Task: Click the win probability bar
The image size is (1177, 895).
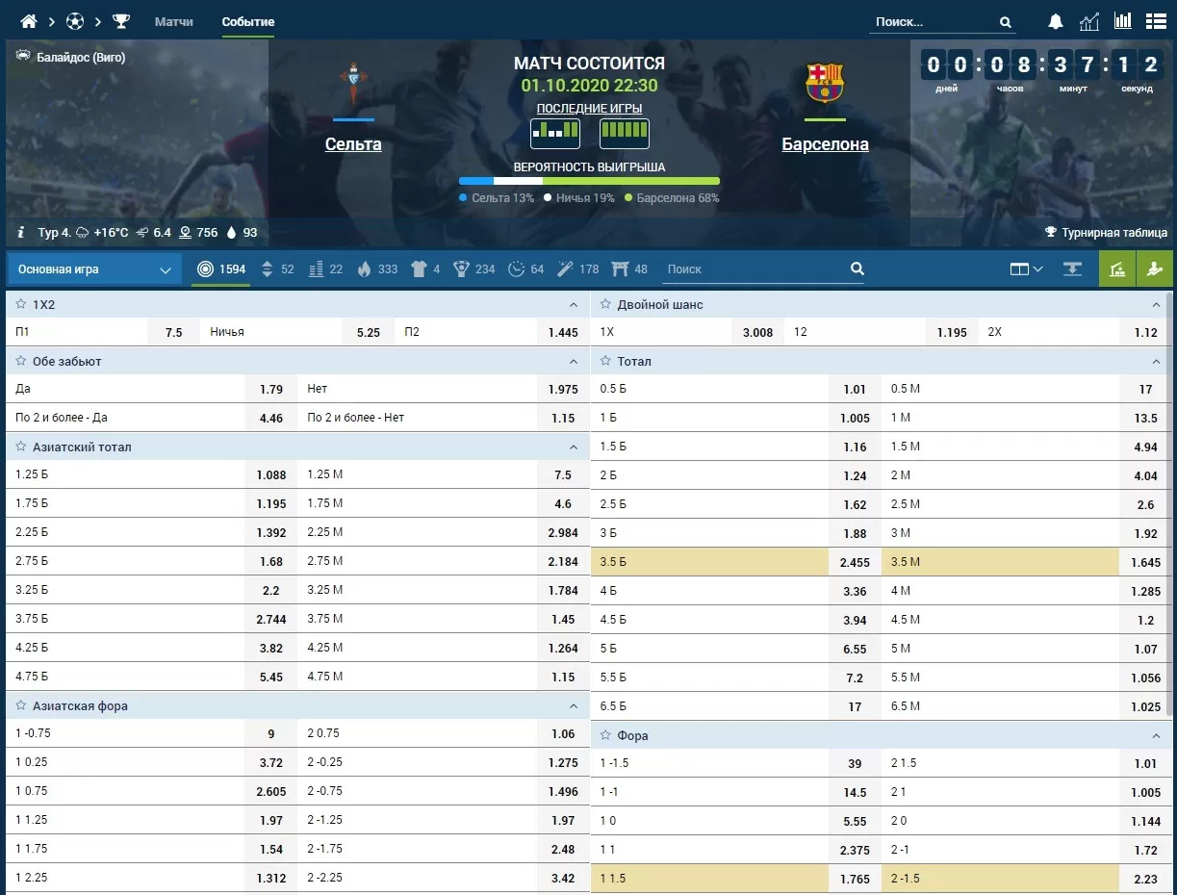Action: 589,180
